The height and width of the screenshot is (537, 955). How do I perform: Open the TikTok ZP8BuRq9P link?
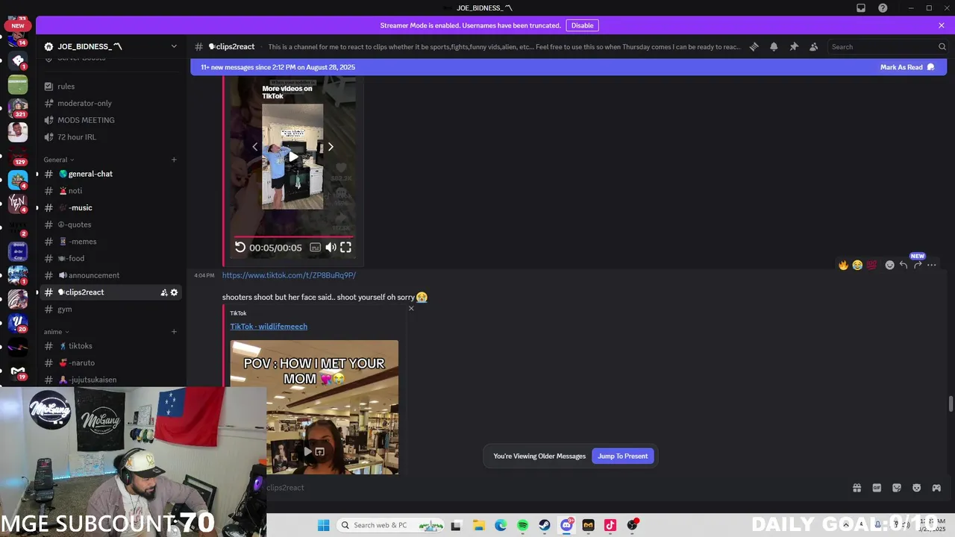click(x=289, y=275)
